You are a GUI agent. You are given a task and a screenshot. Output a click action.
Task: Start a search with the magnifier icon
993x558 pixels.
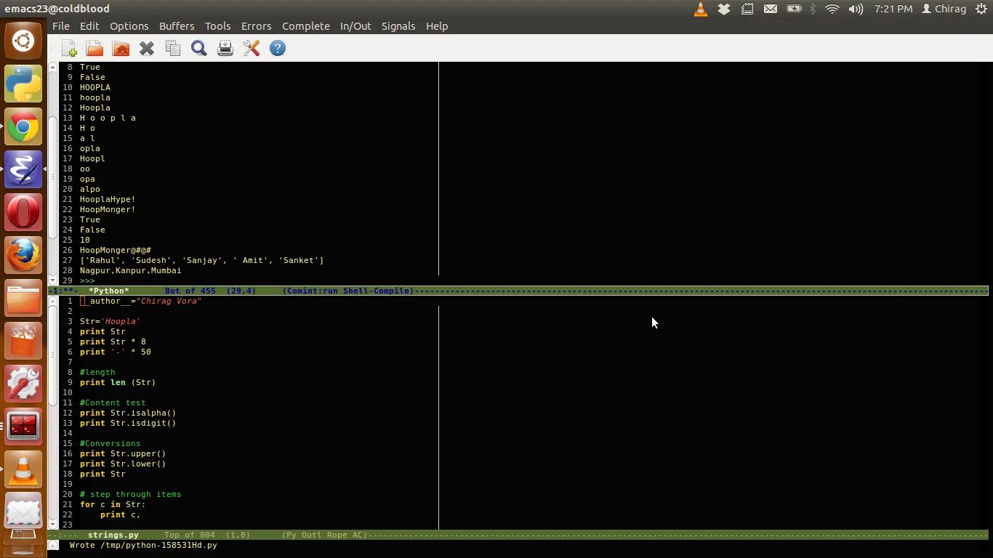pyautogui.click(x=199, y=48)
